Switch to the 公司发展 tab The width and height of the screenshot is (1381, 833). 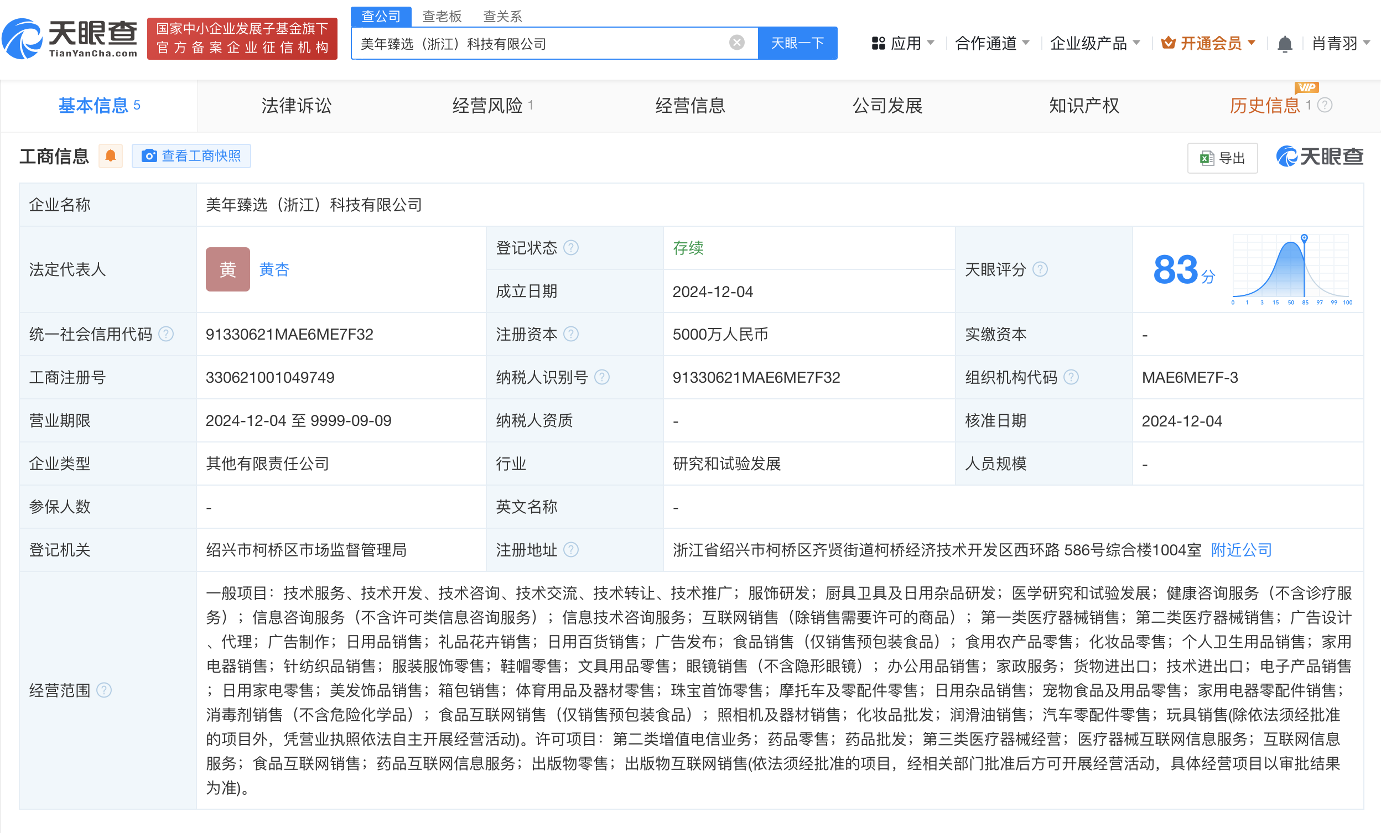point(887,105)
